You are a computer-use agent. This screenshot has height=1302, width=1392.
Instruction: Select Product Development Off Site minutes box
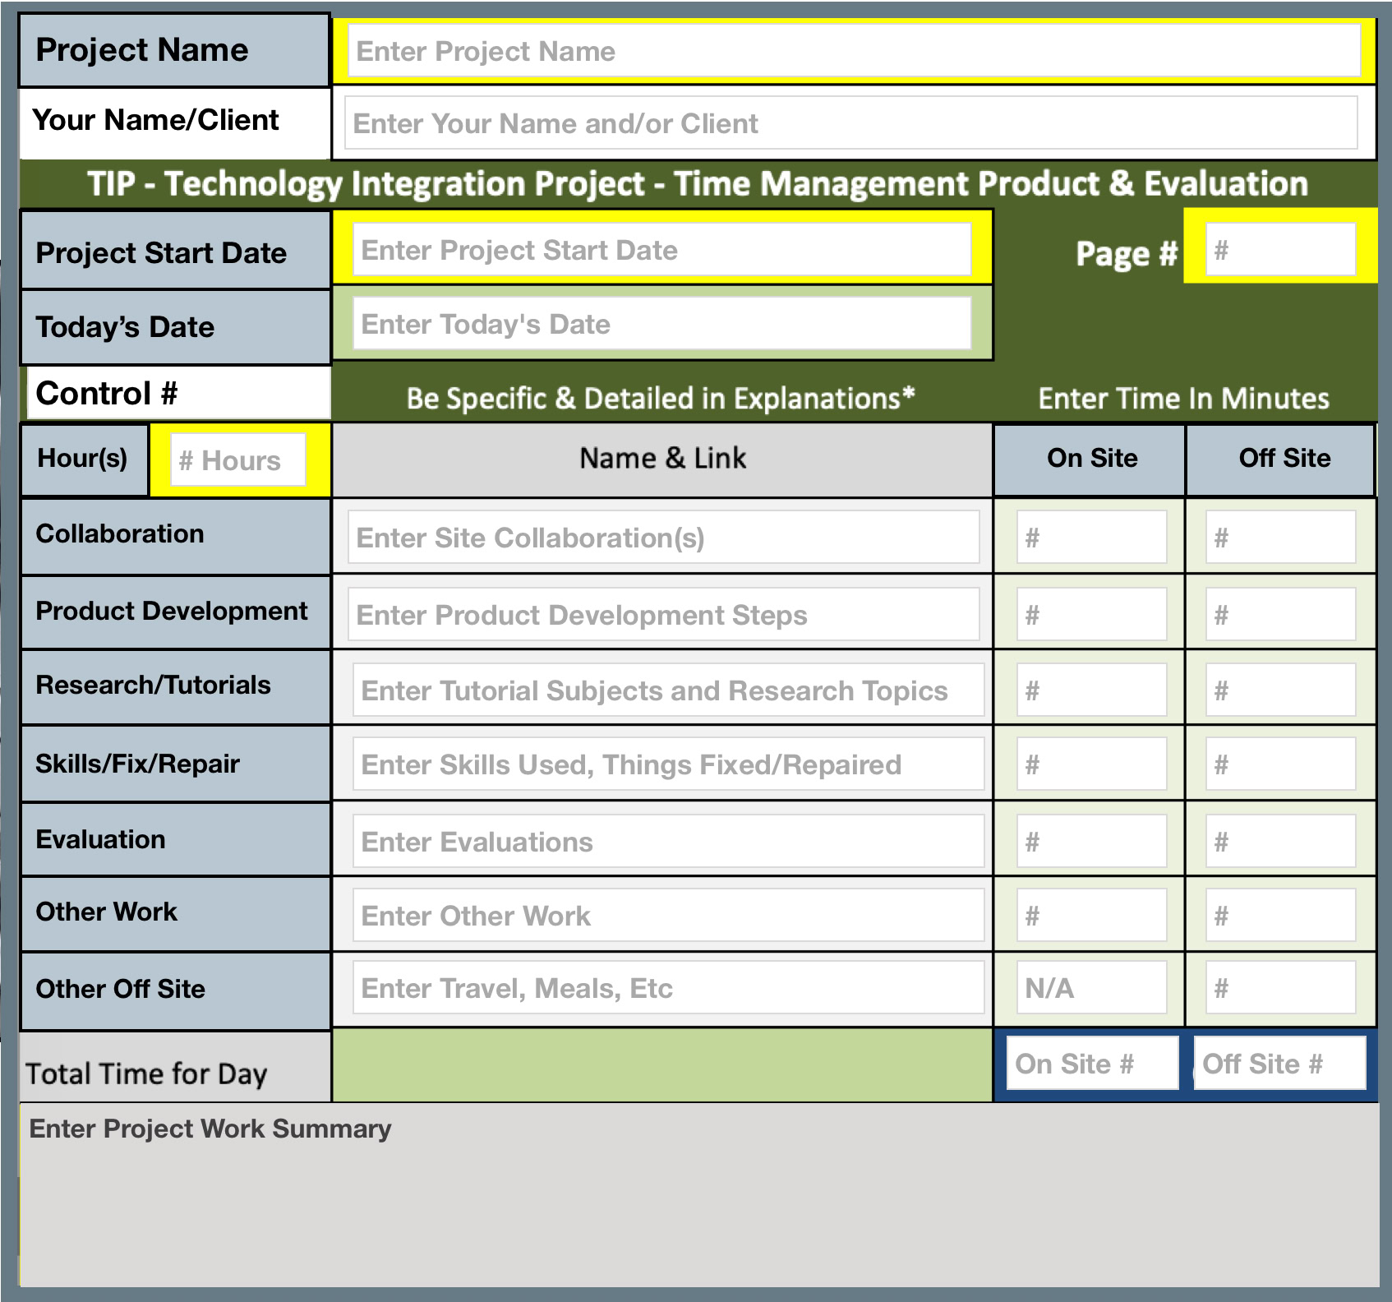click(x=1281, y=614)
